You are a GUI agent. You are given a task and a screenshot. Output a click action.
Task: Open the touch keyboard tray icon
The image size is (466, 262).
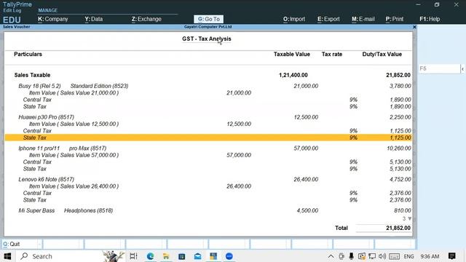point(394,256)
